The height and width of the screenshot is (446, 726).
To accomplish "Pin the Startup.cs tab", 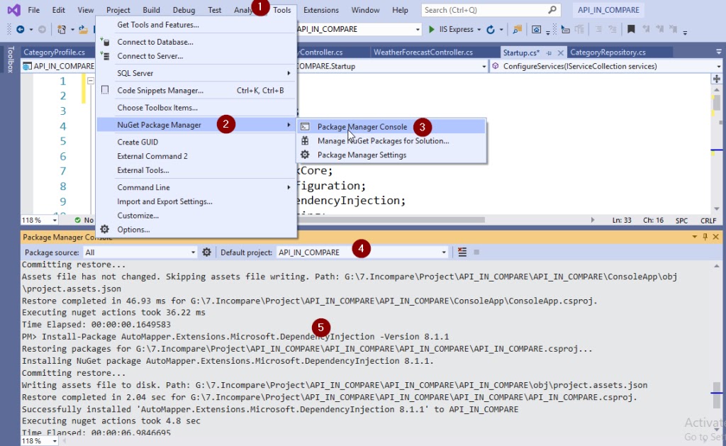I will coord(549,52).
